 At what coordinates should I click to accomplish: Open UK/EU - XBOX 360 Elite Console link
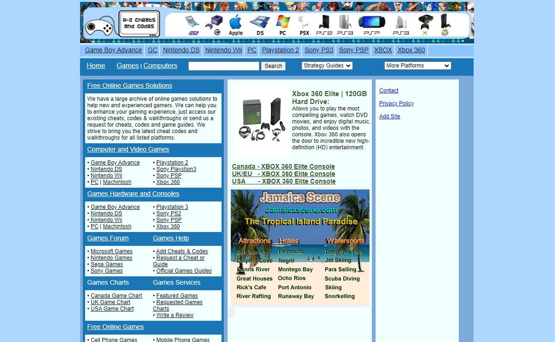tap(283, 174)
